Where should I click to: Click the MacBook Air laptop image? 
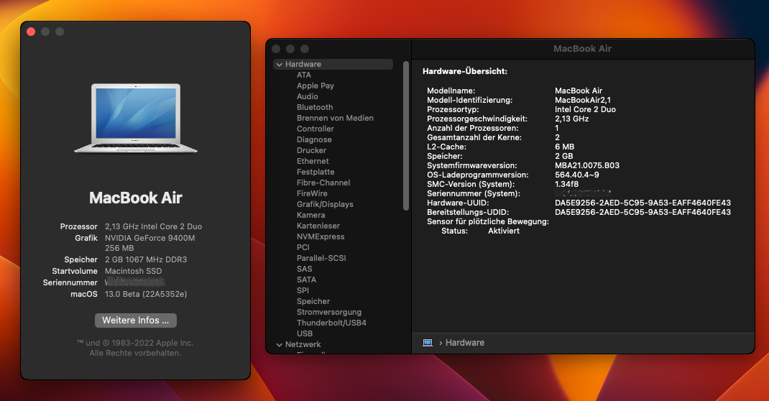[136, 118]
